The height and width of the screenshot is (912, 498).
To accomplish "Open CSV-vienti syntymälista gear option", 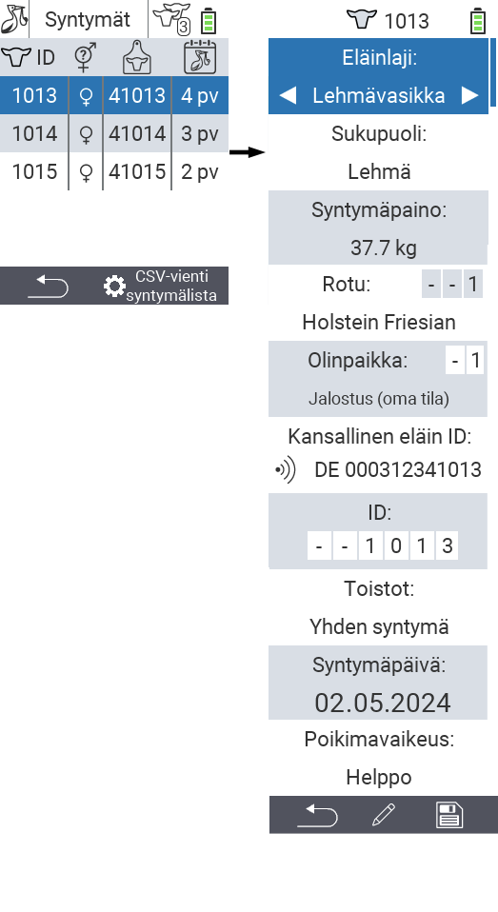I will [x=160, y=286].
